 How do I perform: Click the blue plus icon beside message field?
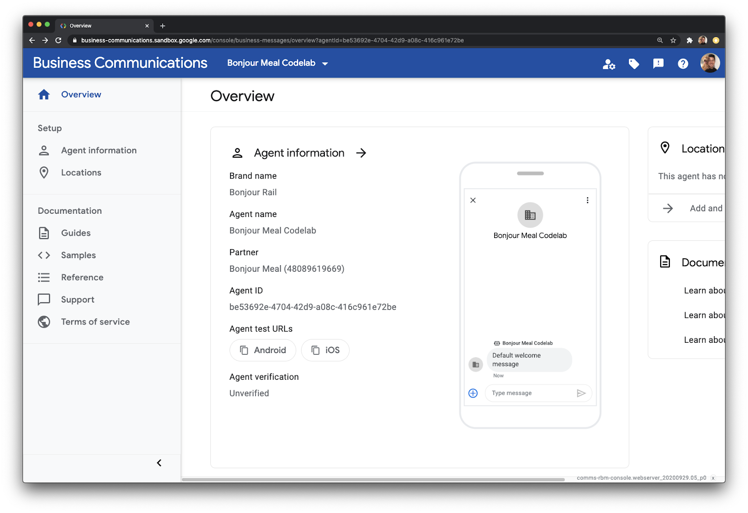473,393
